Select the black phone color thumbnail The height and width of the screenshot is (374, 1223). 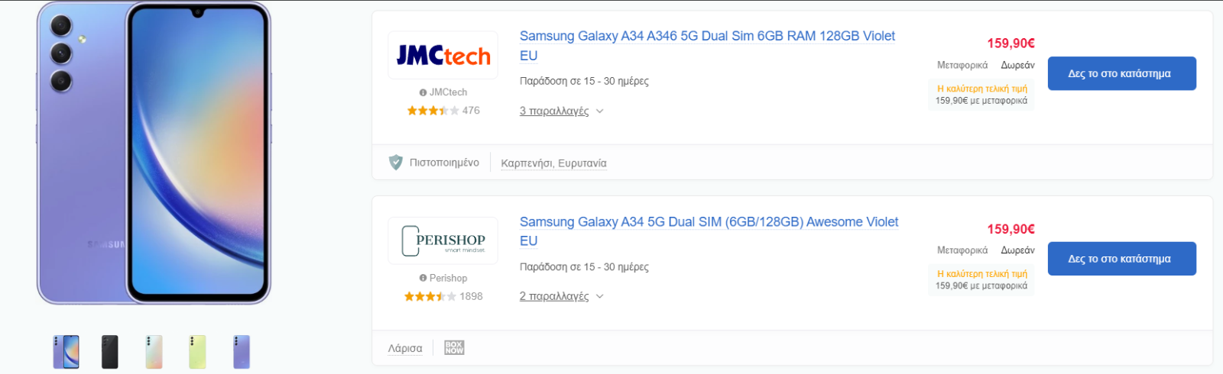tap(110, 352)
